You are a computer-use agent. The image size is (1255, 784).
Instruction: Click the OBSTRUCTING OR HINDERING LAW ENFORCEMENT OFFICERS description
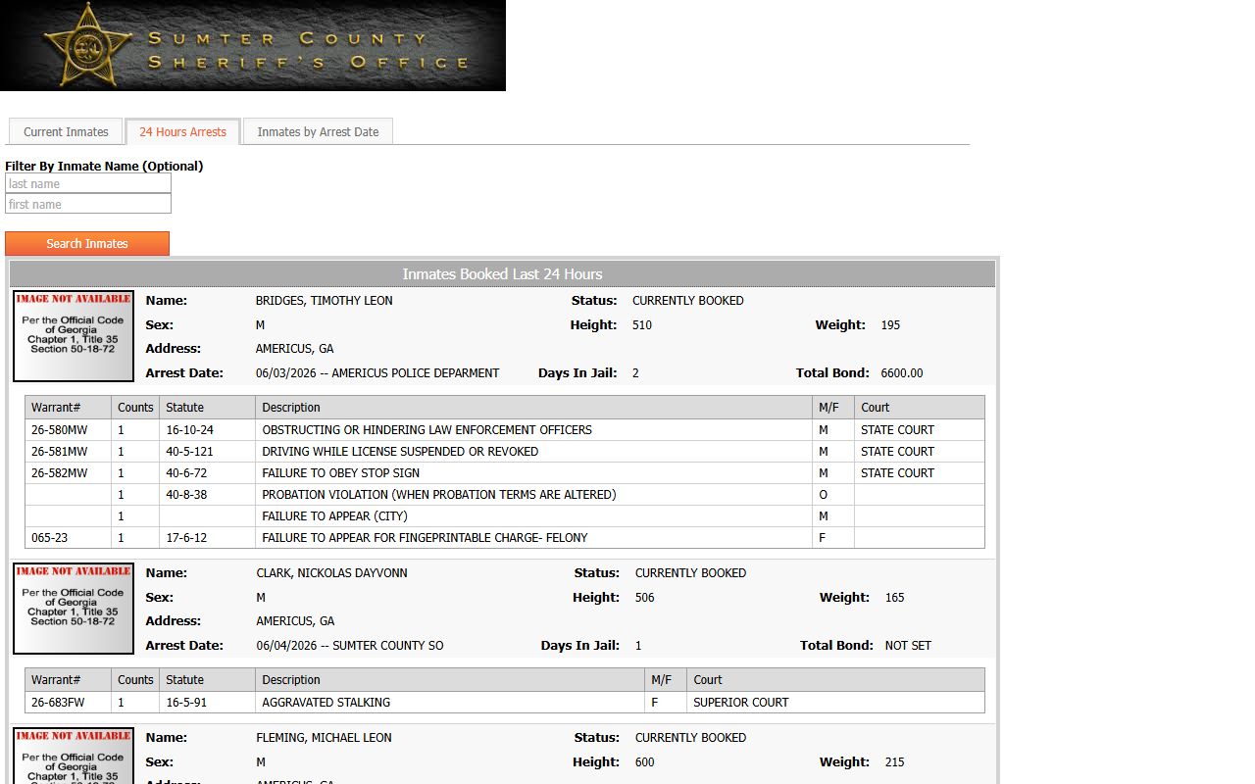pos(427,430)
